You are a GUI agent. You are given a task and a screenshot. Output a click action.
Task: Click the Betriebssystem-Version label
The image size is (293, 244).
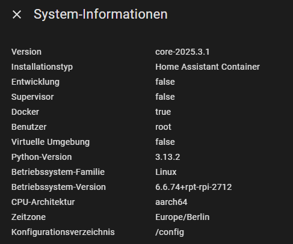[x=58, y=188]
